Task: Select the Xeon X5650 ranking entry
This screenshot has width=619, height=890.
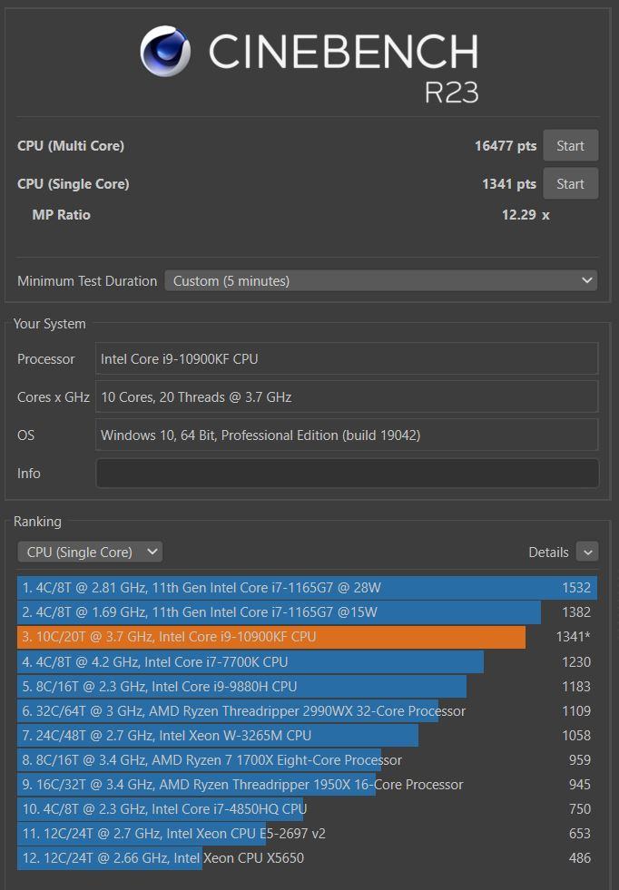Action: (307, 857)
